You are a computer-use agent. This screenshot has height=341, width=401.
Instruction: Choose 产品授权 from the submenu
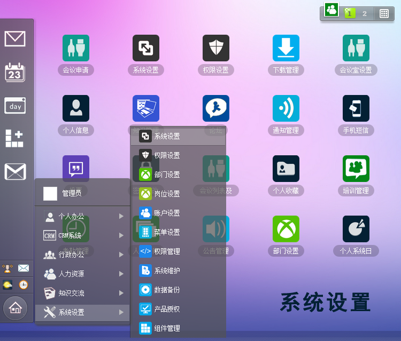coord(167,309)
